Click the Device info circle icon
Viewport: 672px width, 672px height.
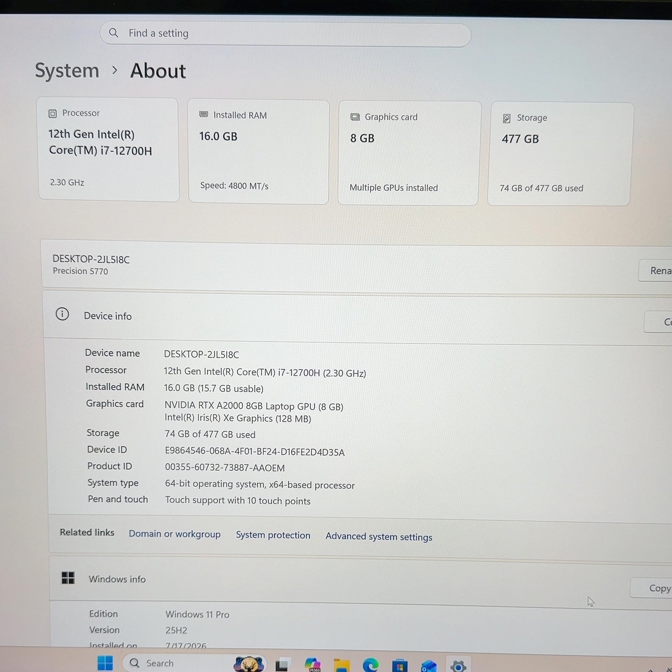[x=62, y=314]
